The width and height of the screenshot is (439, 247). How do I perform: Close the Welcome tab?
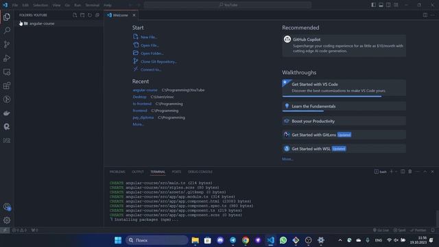click(134, 15)
